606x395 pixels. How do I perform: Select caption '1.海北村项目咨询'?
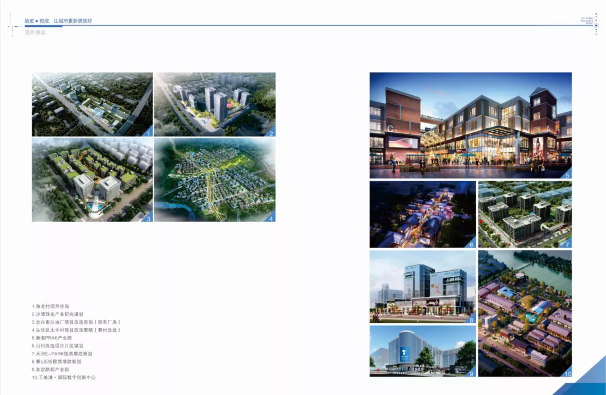pos(50,306)
